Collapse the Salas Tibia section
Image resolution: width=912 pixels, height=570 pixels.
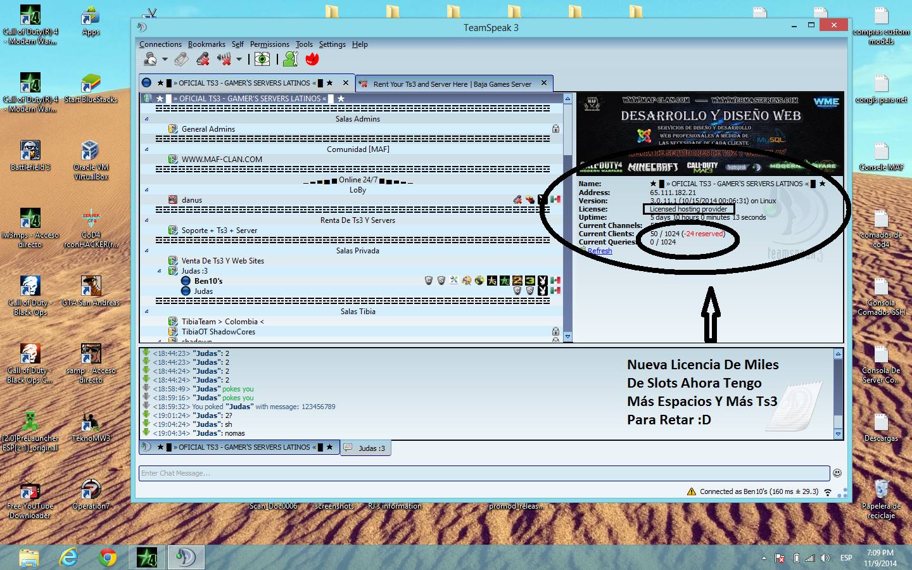[147, 312]
